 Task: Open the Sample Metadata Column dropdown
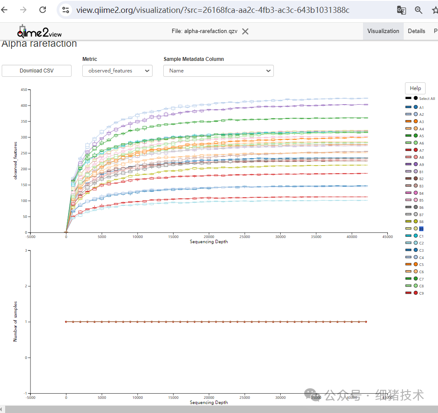click(218, 71)
